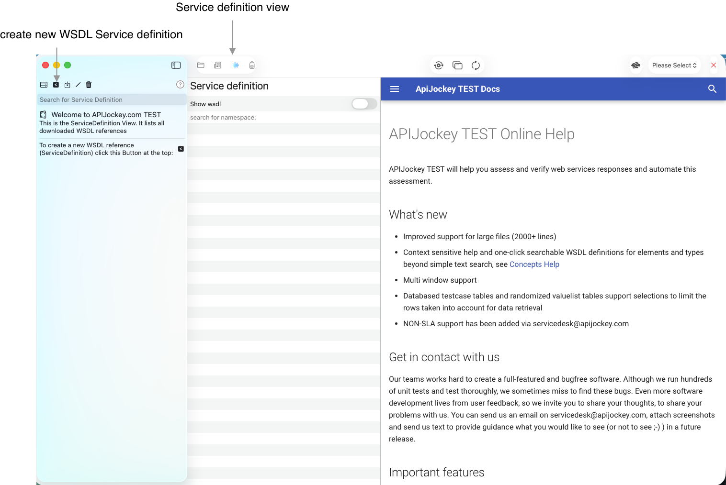
Task: Click the server list icon in the sidebar
Action: (44, 85)
